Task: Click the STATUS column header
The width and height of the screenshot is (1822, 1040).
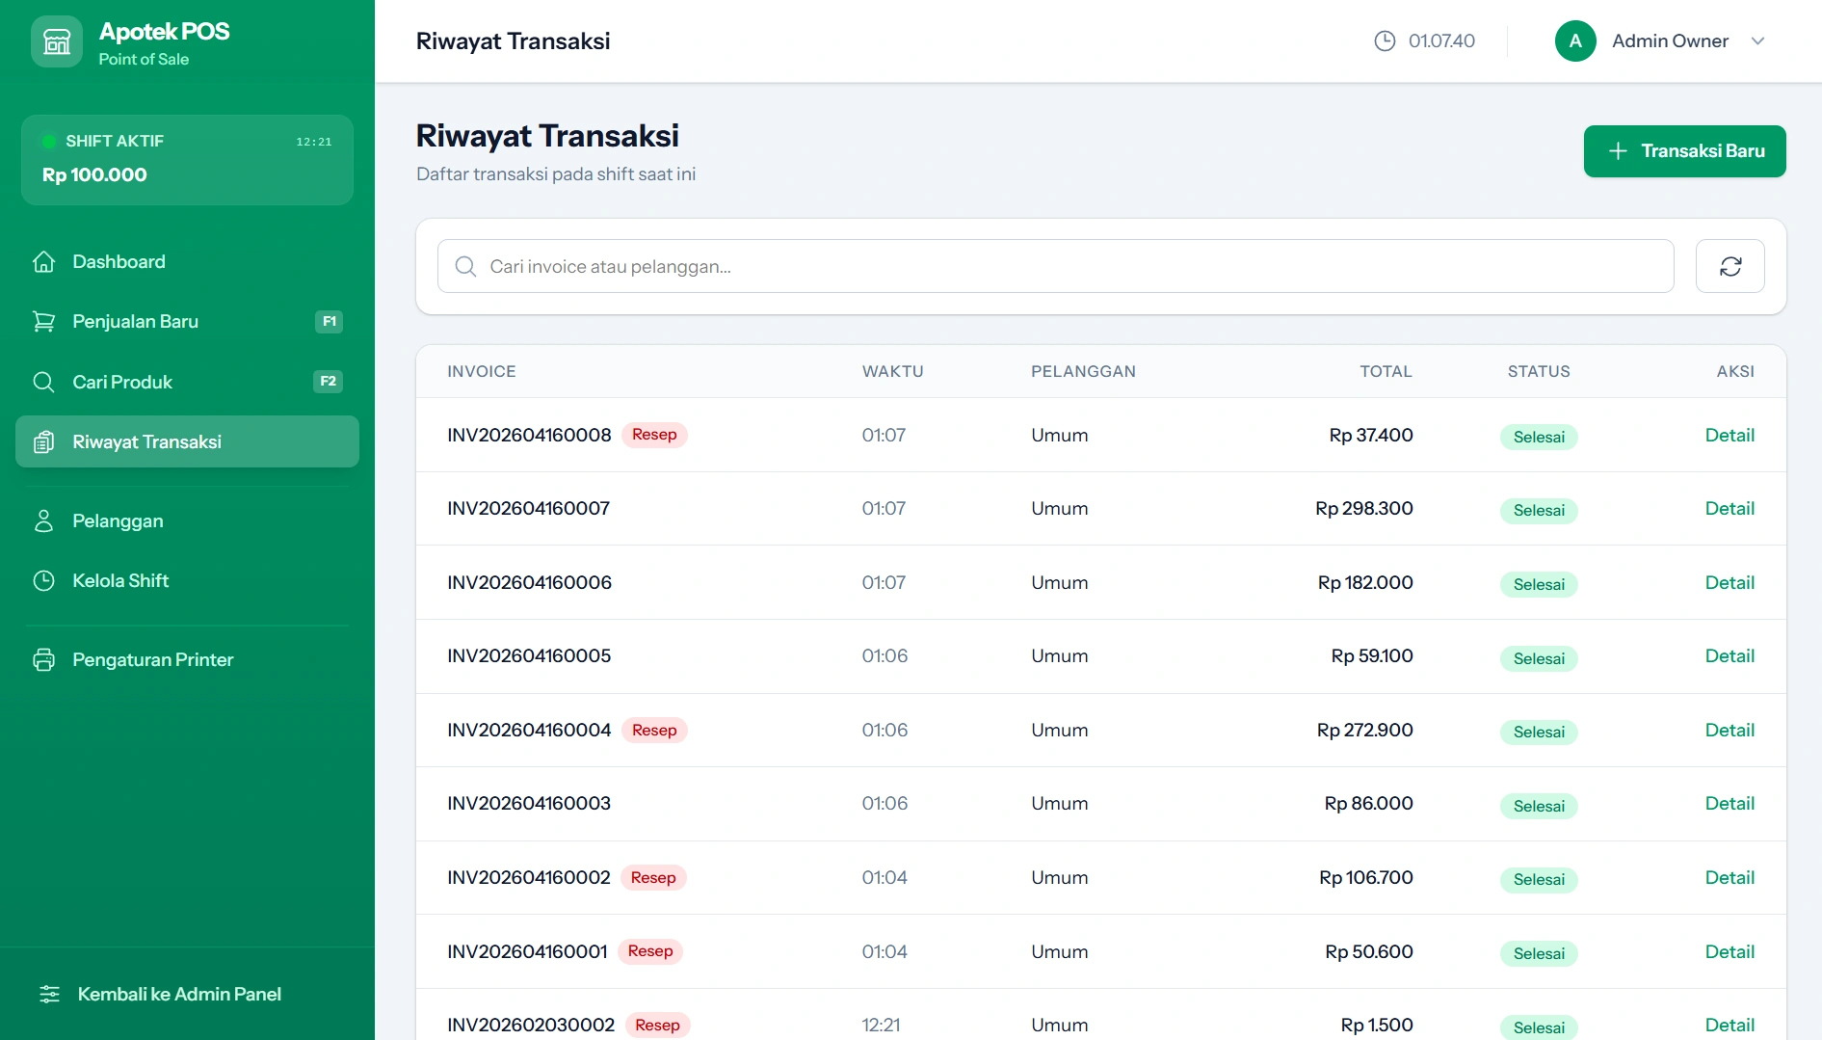Action: [1539, 371]
